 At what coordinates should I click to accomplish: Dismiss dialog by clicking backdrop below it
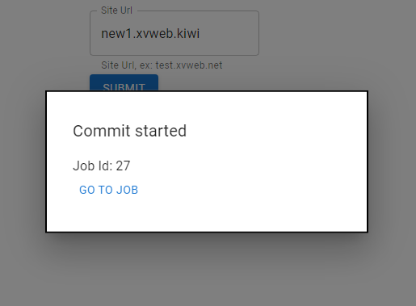[207, 269]
